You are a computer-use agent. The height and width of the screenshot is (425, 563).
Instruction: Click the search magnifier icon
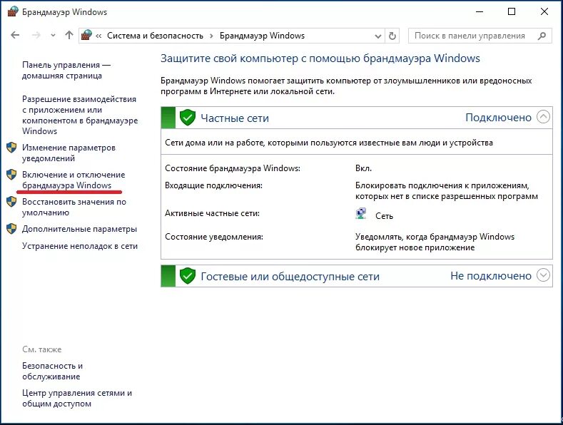pos(542,36)
